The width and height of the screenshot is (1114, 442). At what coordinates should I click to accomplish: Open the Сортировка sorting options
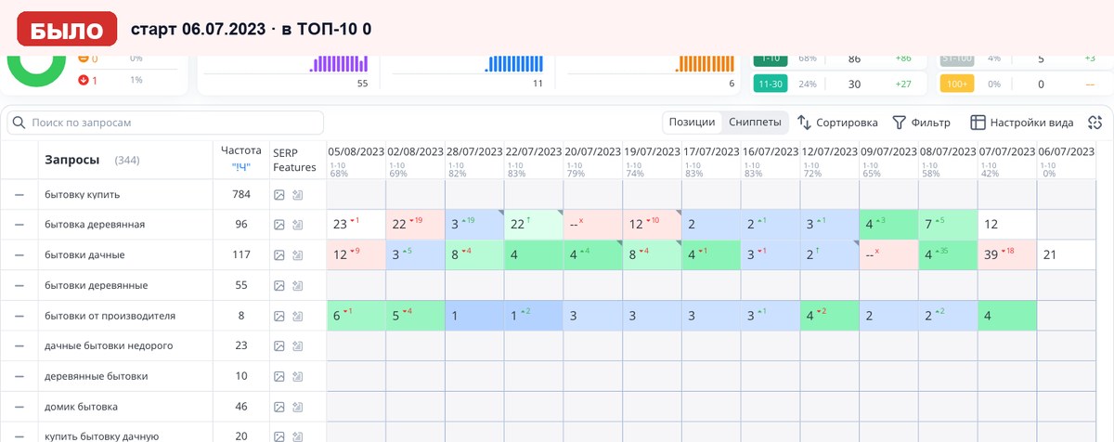[837, 123]
